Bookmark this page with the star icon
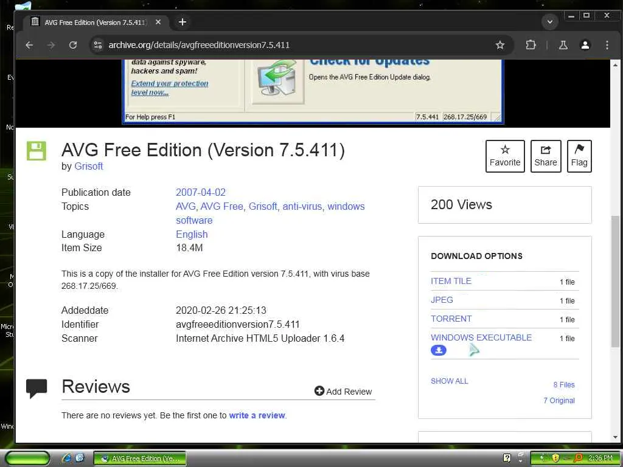The image size is (623, 467). (x=500, y=45)
